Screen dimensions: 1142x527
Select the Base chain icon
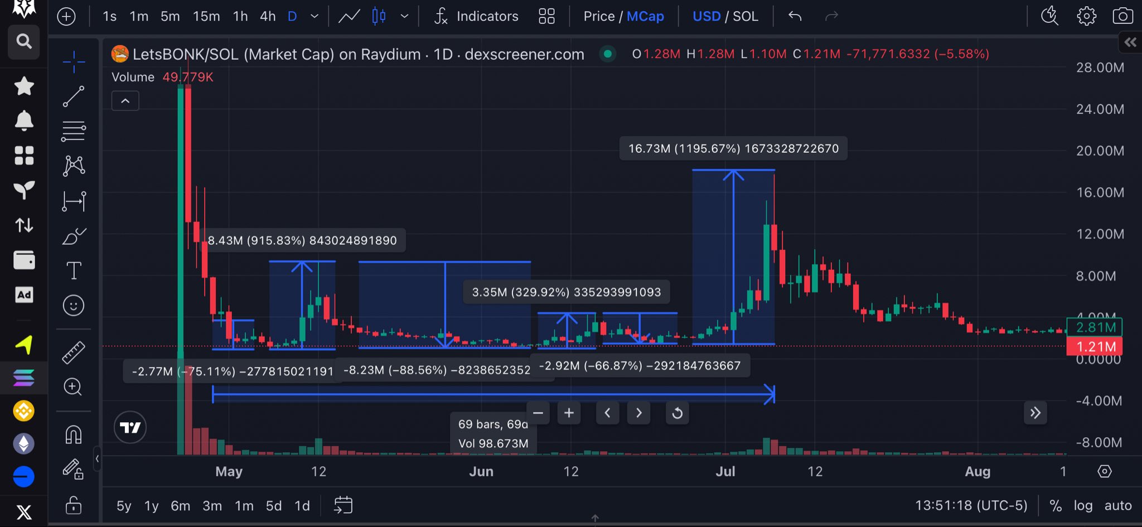point(23,477)
